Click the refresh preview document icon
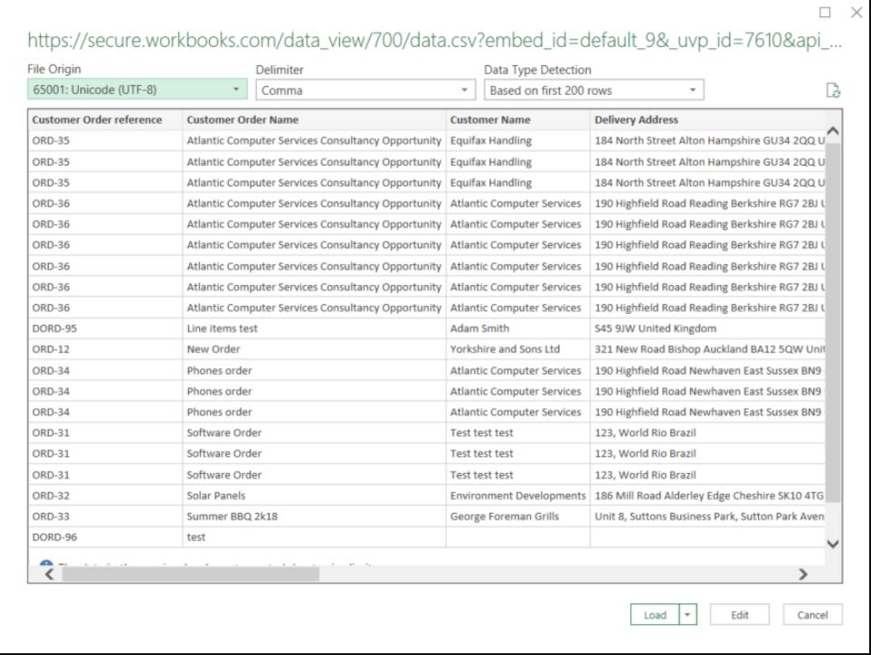This screenshot has width=871, height=655. coord(834,91)
